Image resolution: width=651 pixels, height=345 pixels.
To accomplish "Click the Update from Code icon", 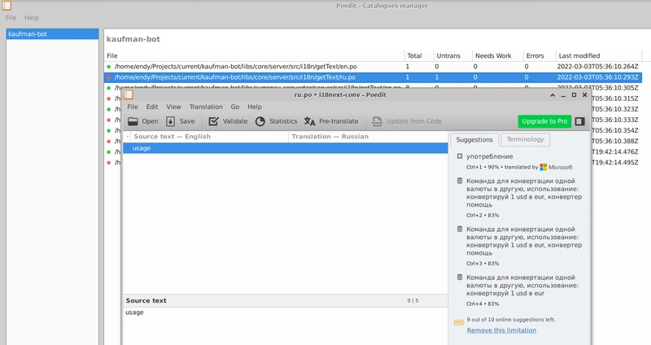I will click(x=377, y=121).
